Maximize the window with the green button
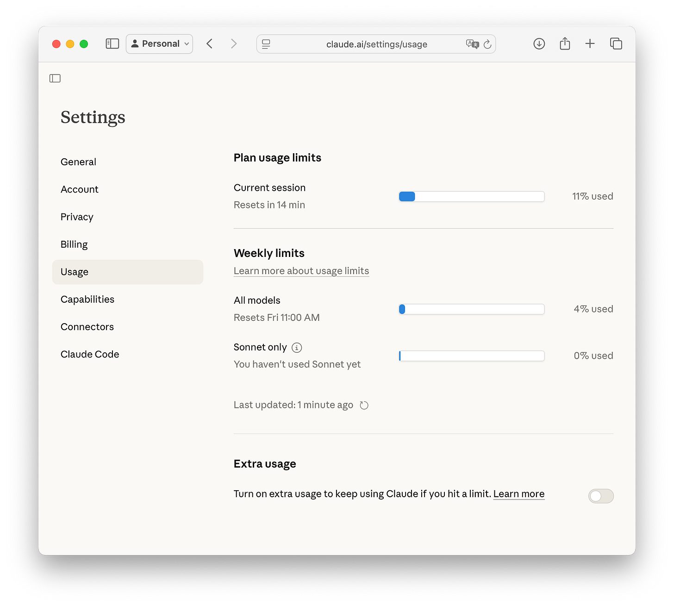 84,44
